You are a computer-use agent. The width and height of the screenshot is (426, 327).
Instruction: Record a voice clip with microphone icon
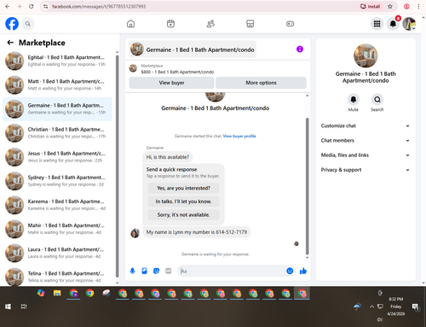click(x=132, y=271)
